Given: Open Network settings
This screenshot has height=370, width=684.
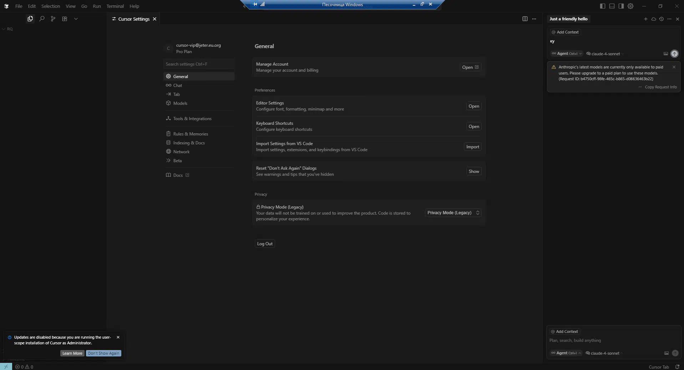Looking at the screenshot, I should 199,152.
